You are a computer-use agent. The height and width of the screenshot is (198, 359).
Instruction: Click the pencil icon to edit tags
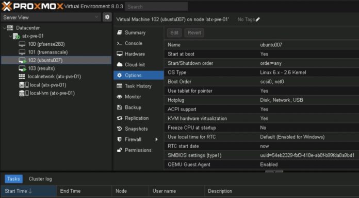coord(258,20)
